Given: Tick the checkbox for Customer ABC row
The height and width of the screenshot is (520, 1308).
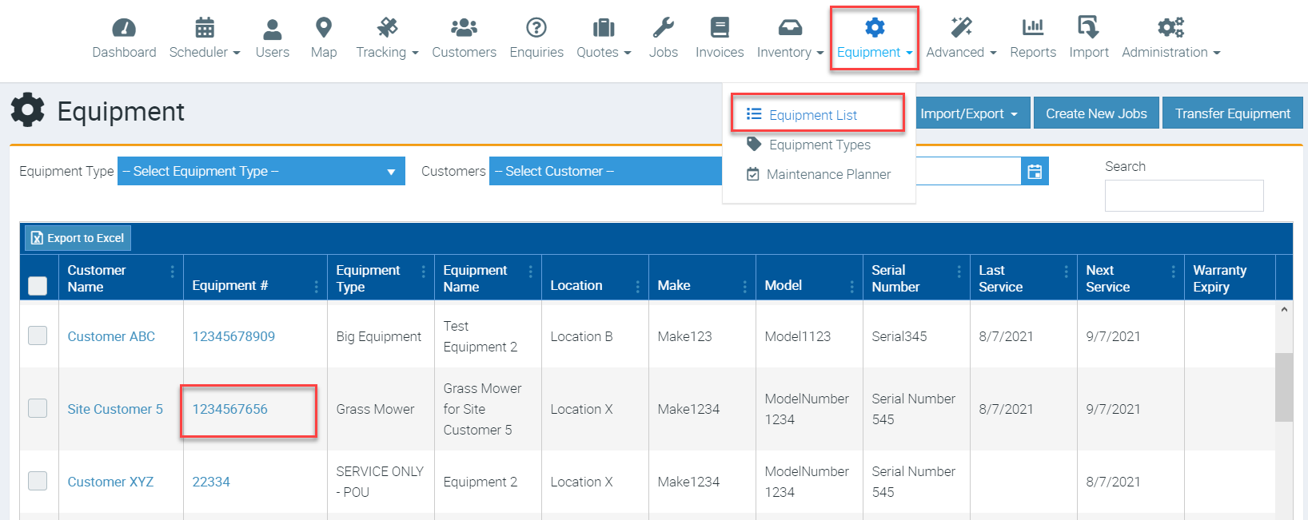Looking at the screenshot, I should point(38,335).
